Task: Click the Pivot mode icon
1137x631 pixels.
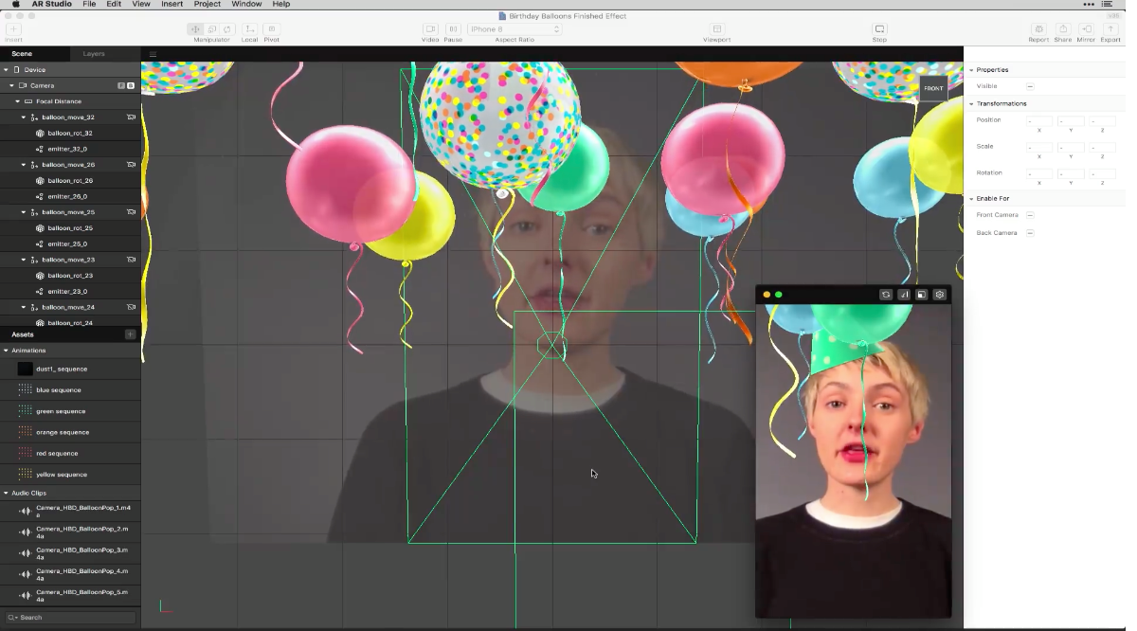Action: (x=272, y=29)
